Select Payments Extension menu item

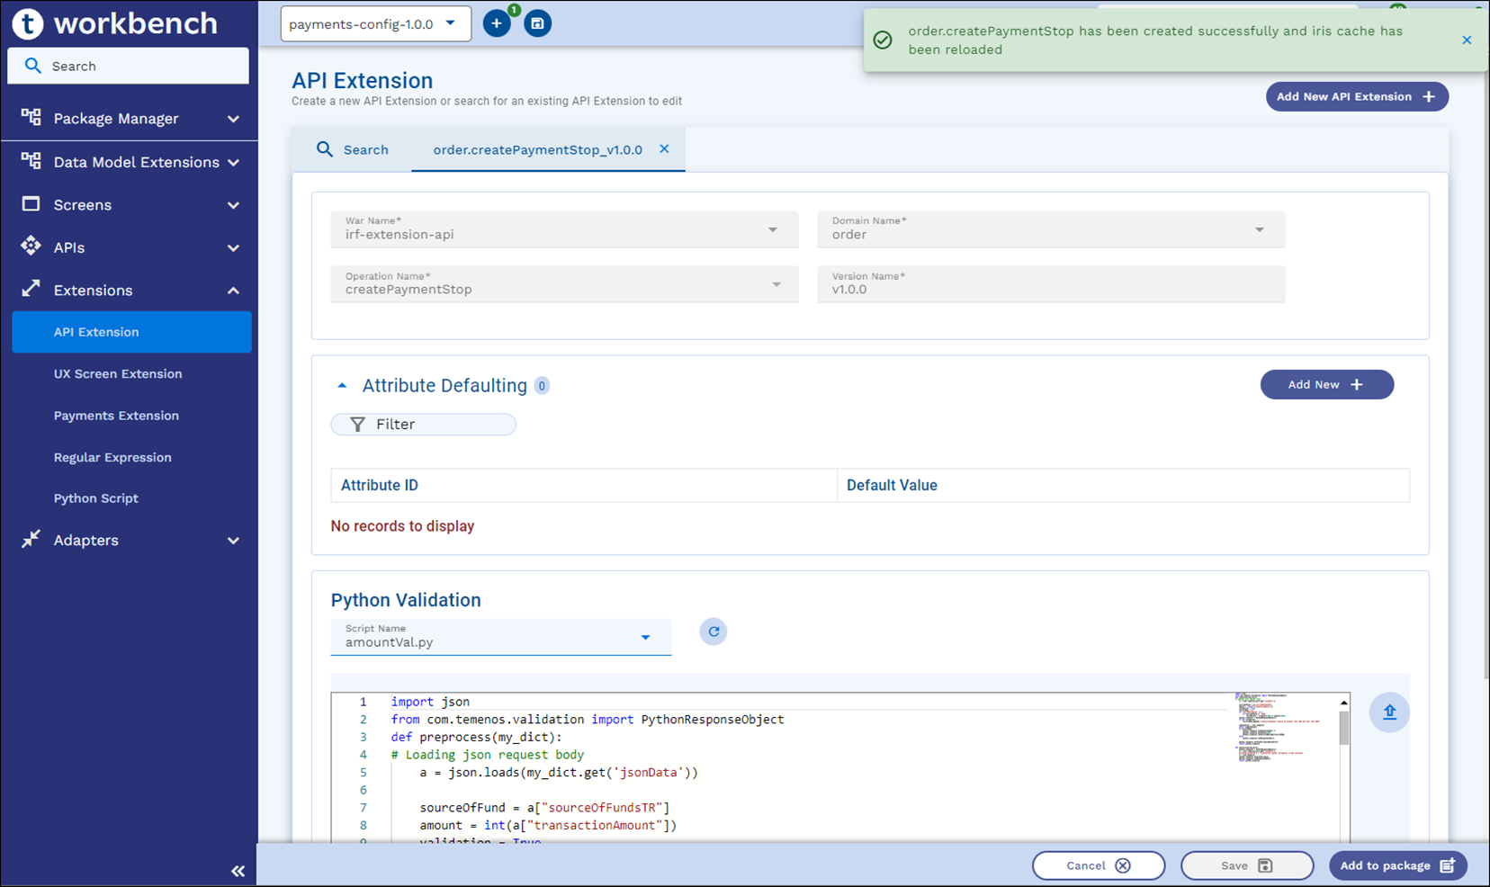116,416
